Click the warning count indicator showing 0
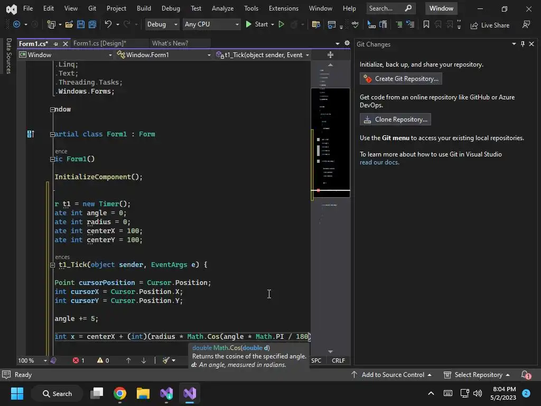This screenshot has width=541, height=406. pyautogui.click(x=103, y=361)
